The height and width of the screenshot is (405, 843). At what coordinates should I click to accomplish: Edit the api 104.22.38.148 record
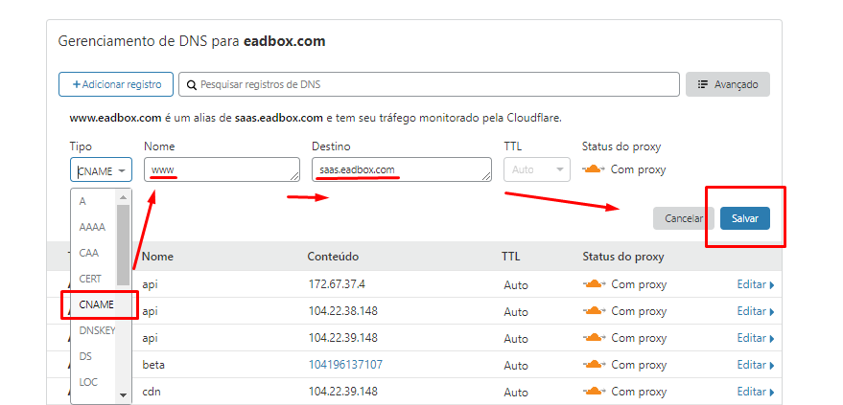coord(756,311)
